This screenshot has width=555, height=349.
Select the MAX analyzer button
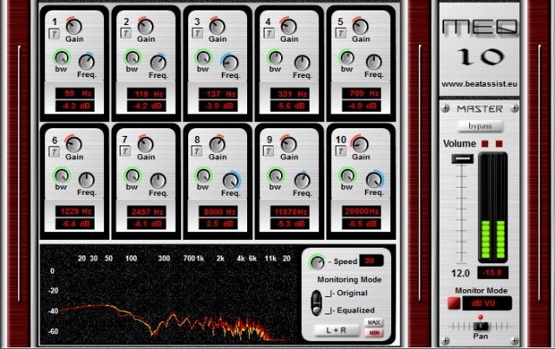click(x=374, y=322)
